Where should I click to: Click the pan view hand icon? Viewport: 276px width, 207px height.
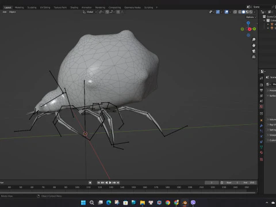click(x=254, y=45)
